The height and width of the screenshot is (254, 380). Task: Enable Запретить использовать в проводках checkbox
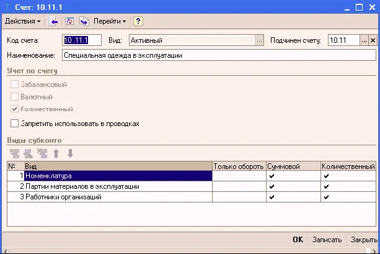click(15, 124)
